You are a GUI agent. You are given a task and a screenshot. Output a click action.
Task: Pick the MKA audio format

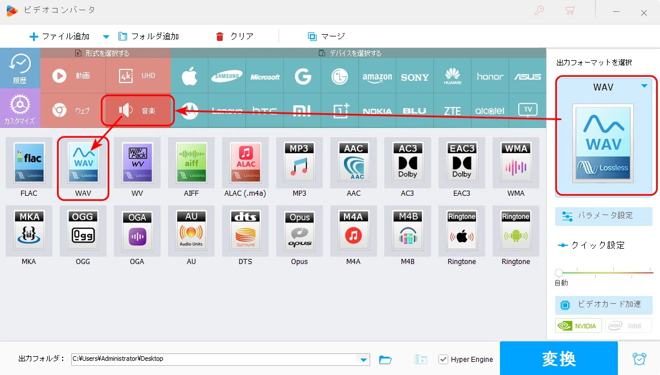click(28, 231)
